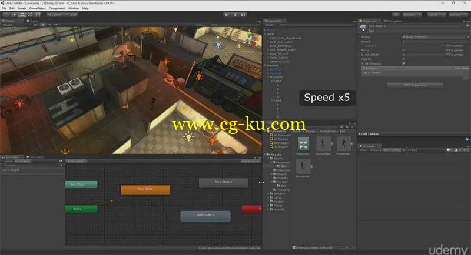Select the Rect transform tool
This screenshot has height=255, width=471.
[x=38, y=14]
